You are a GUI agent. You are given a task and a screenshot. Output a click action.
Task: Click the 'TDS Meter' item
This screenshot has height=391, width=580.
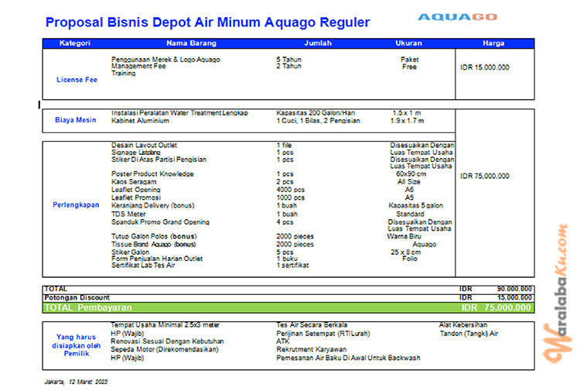(128, 214)
